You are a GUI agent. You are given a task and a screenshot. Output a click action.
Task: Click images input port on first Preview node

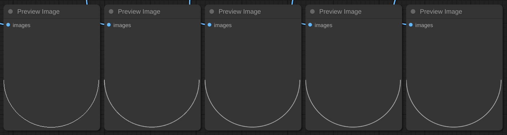coord(8,25)
